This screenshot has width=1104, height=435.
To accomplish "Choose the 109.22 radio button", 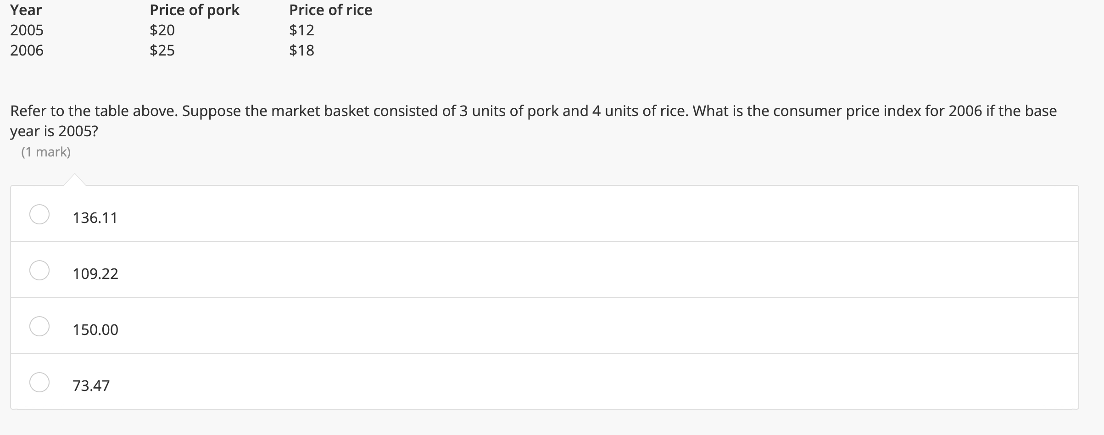I will point(39,270).
